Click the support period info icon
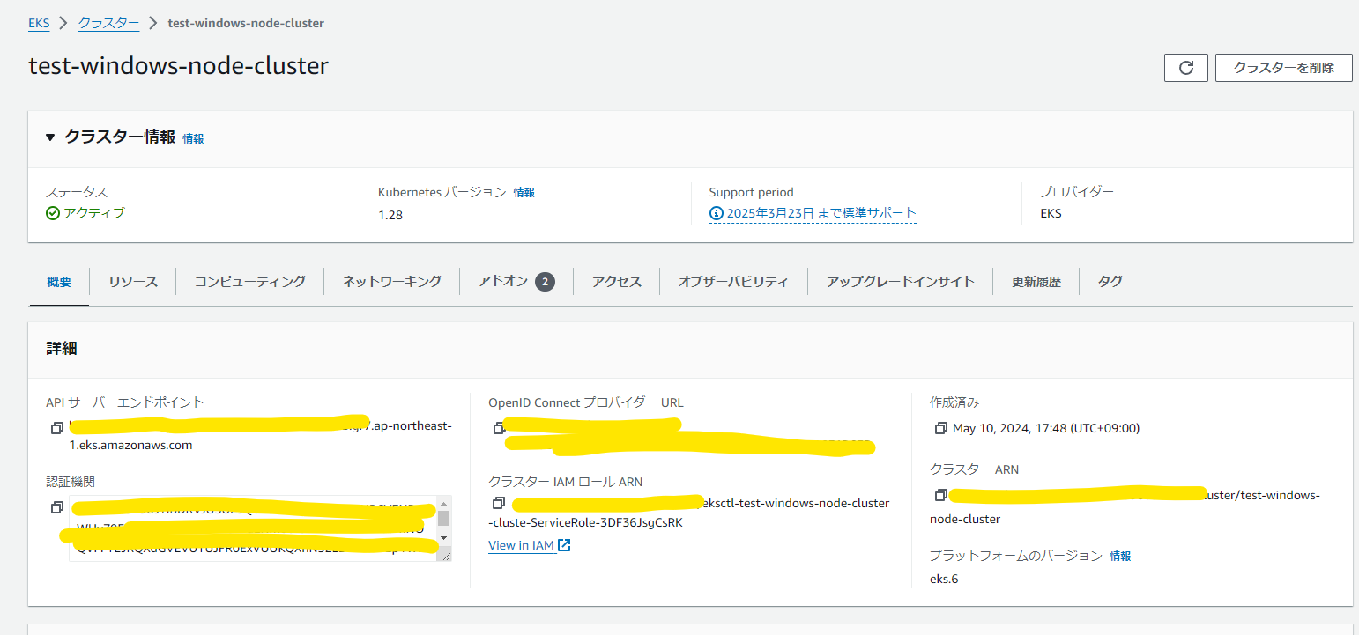1359x635 pixels. pos(717,213)
